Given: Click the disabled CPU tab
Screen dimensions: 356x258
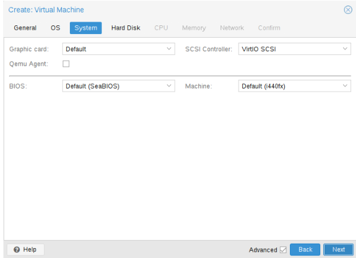Looking at the screenshot, I should tap(161, 28).
